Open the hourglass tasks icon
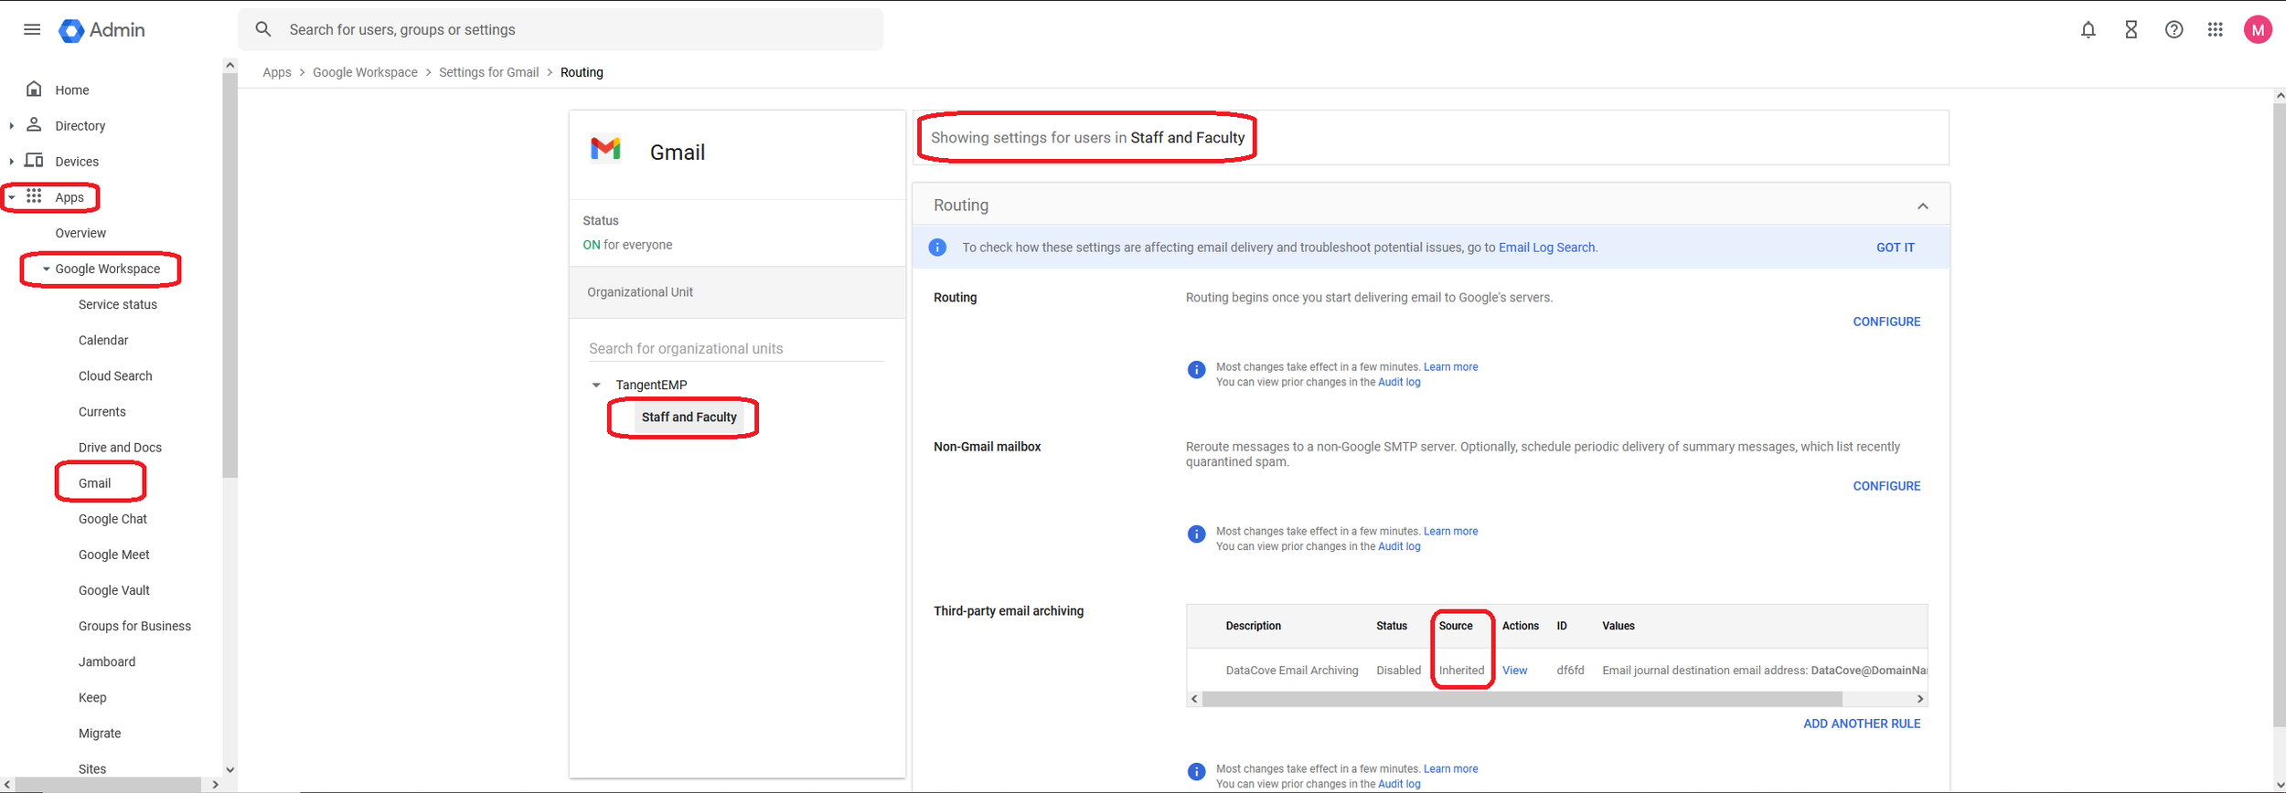The height and width of the screenshot is (793, 2286). point(2131,30)
